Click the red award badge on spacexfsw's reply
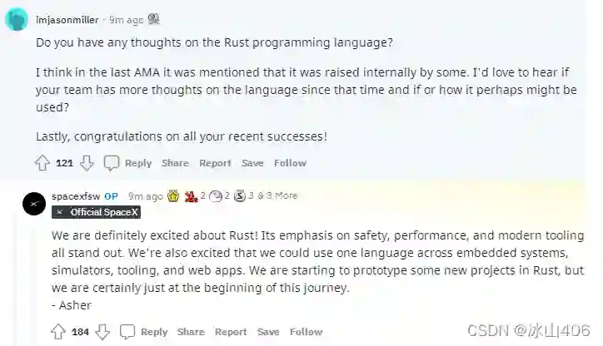Viewport: 603px width, 346px height. [191, 196]
